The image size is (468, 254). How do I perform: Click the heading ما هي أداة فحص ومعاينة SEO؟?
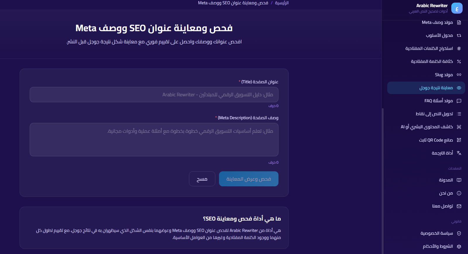[x=242, y=219]
